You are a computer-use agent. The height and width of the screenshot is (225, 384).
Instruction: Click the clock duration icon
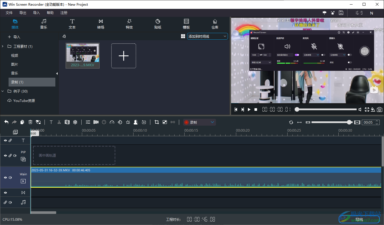pyautogui.click(x=104, y=122)
